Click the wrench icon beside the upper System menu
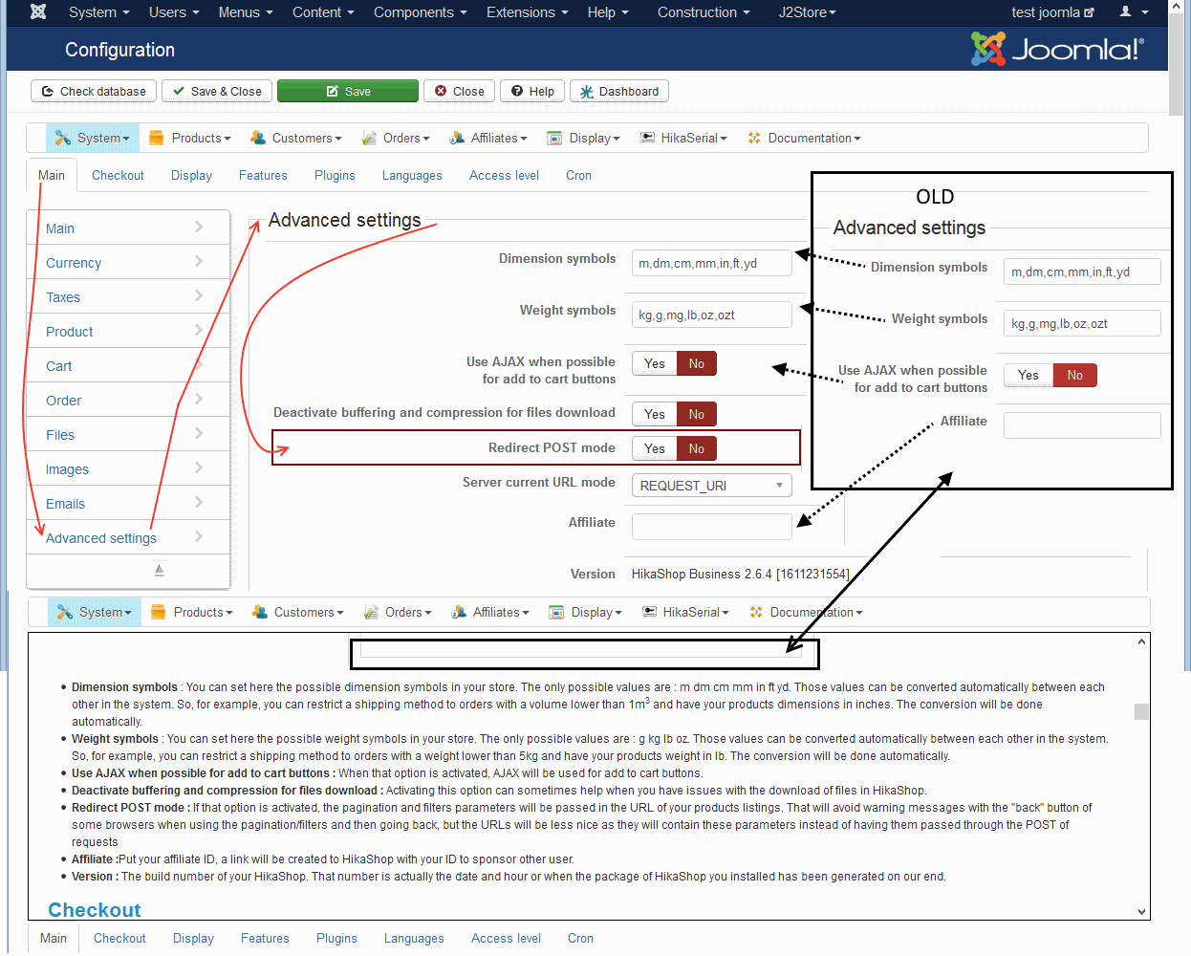Image resolution: width=1191 pixels, height=956 pixels. pyautogui.click(x=63, y=138)
